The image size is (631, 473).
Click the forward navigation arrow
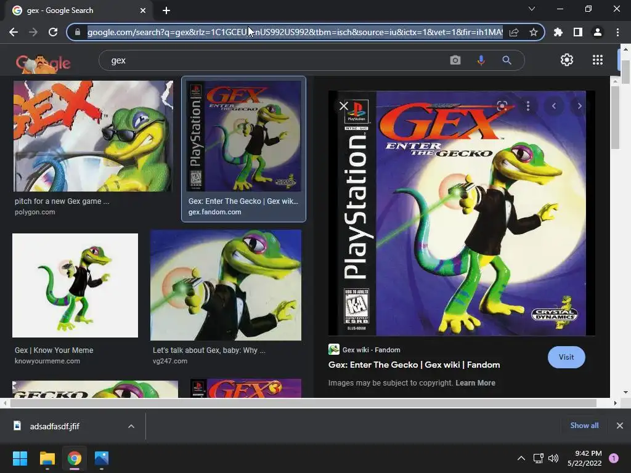click(x=33, y=32)
